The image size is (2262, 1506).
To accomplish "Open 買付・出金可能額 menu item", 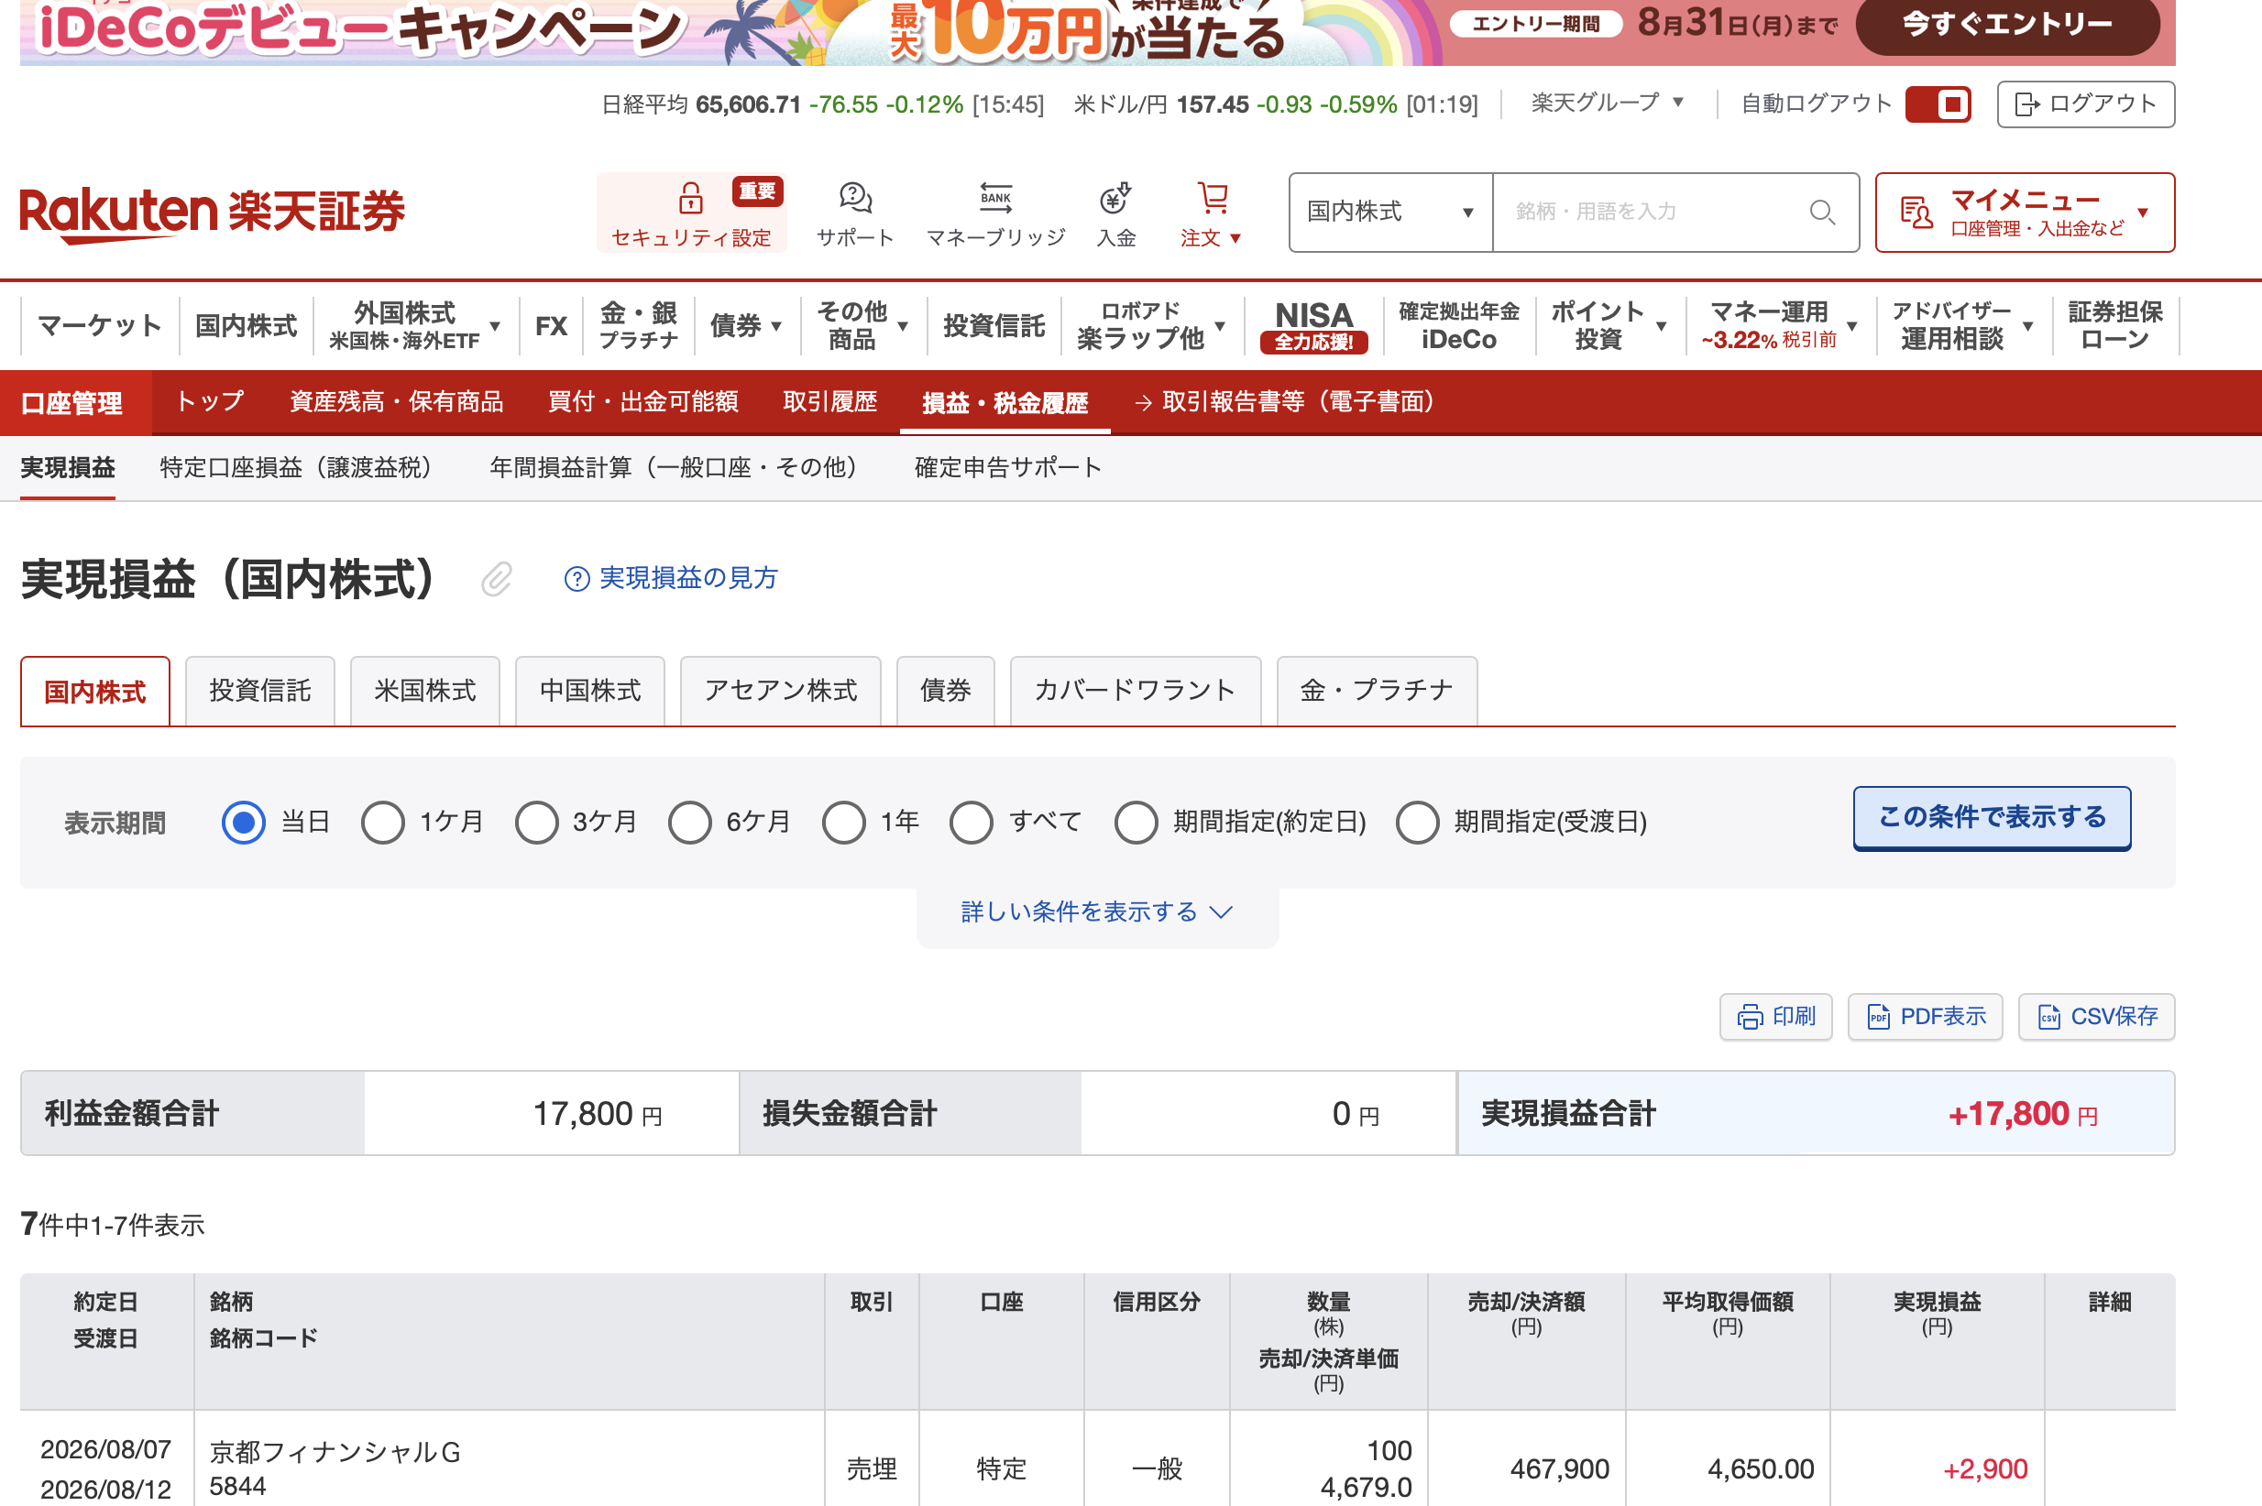I will [x=642, y=401].
